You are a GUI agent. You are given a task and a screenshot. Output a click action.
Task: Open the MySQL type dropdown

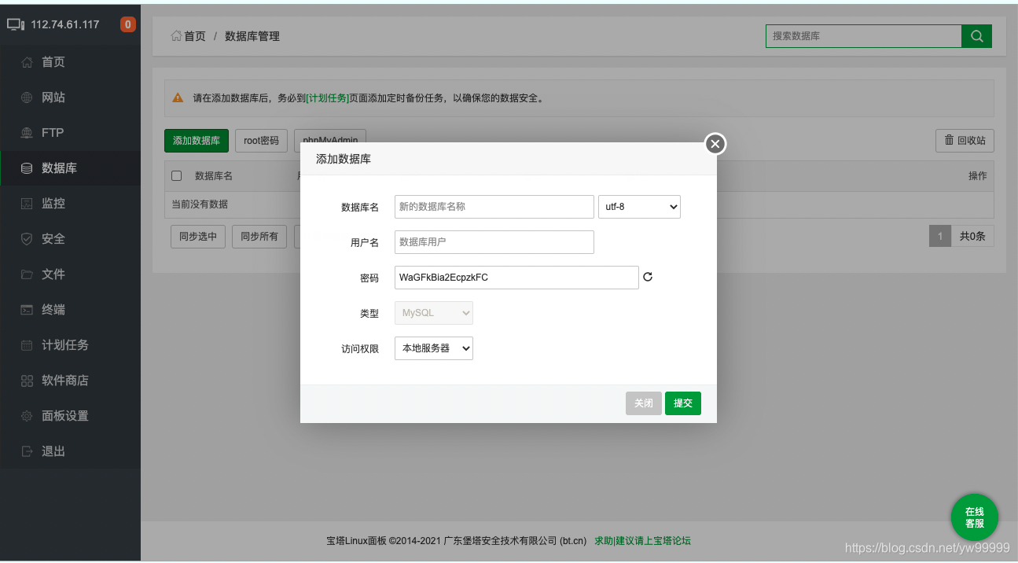click(x=434, y=313)
